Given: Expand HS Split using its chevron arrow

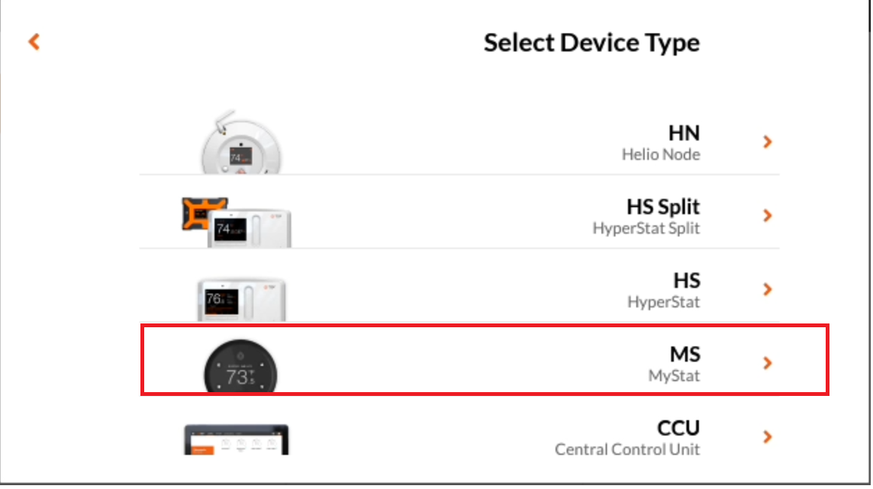Looking at the screenshot, I should (x=767, y=215).
